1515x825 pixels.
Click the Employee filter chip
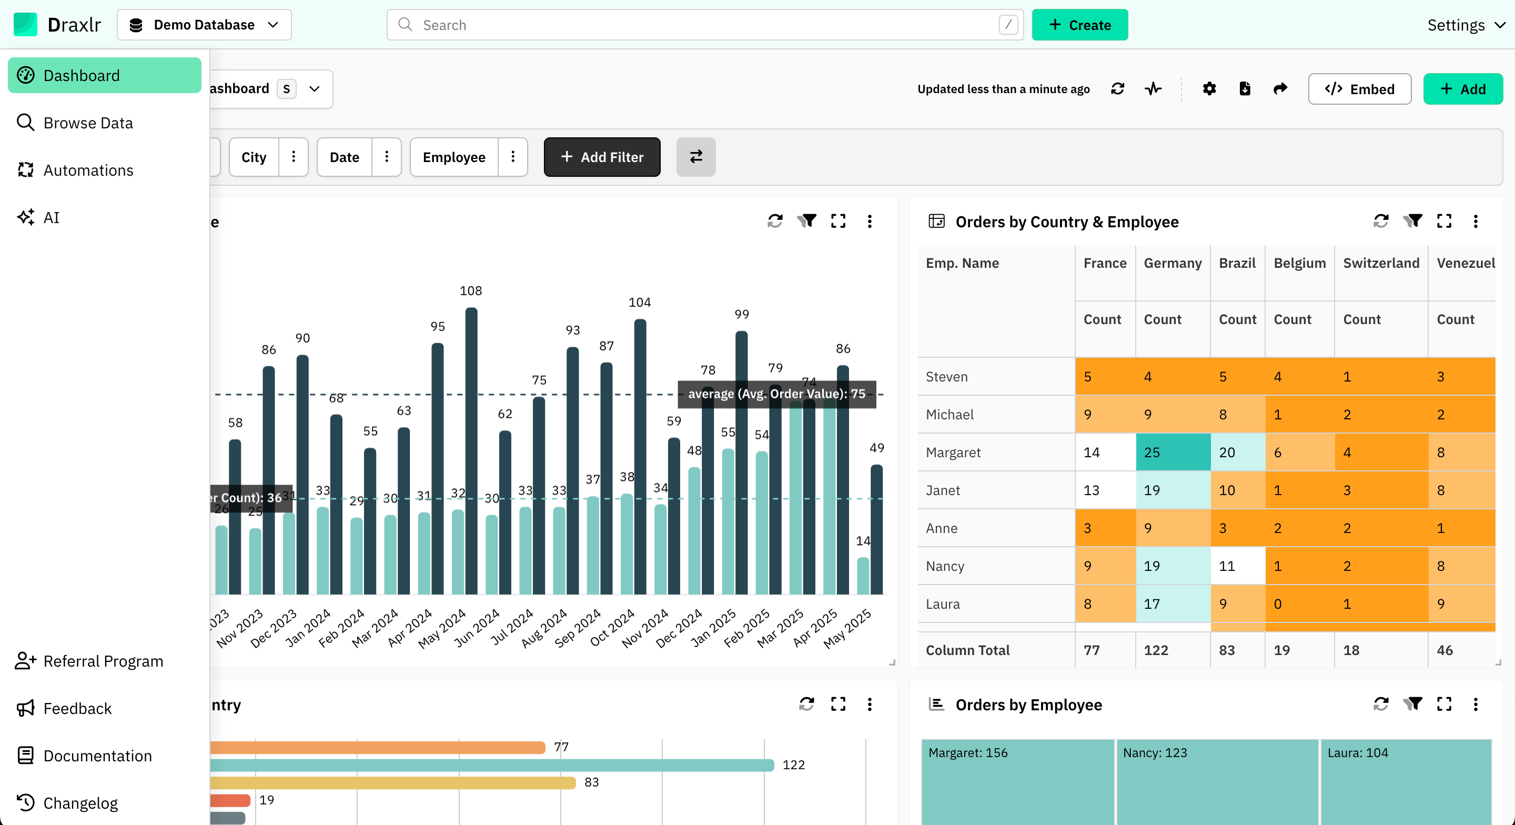454,156
